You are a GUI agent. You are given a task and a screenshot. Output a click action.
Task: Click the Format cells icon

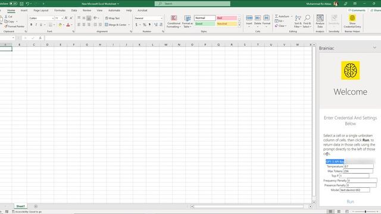click(266, 18)
